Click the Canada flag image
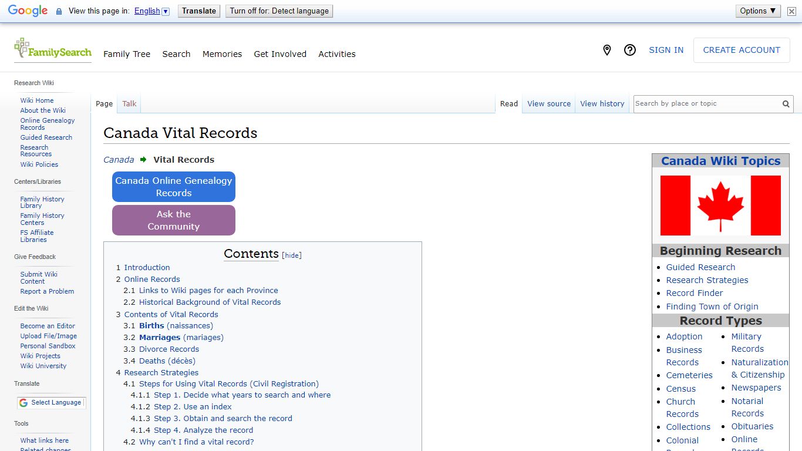The image size is (802, 451). tap(720, 206)
